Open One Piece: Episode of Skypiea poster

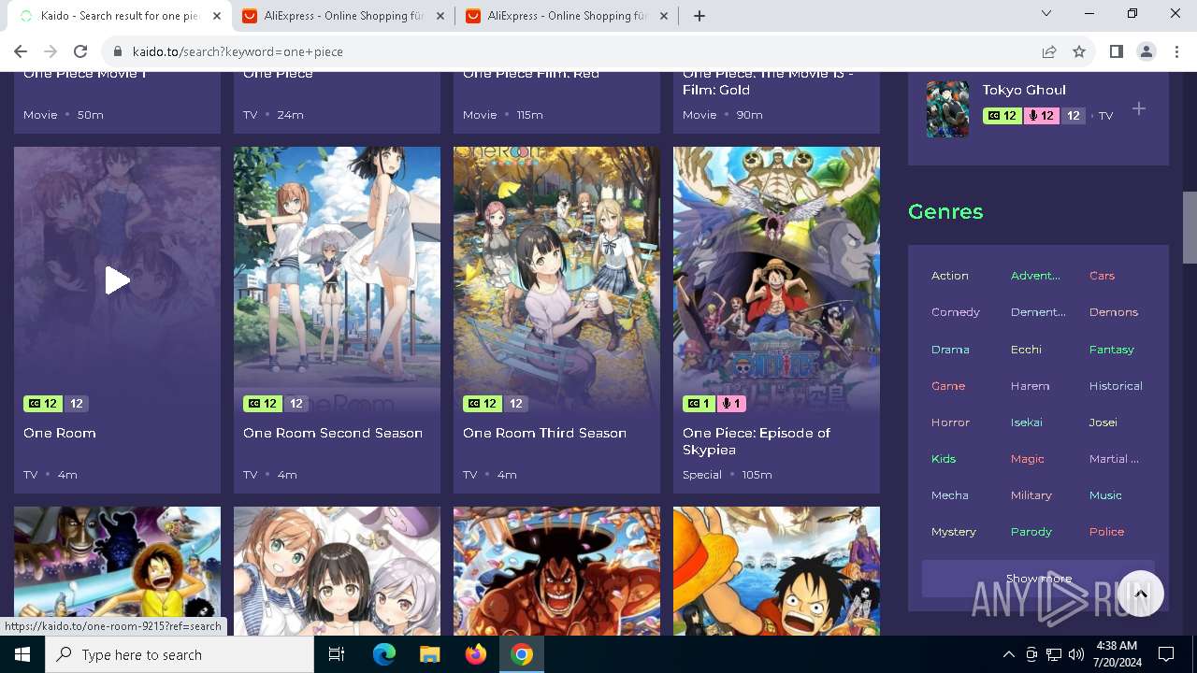pyautogui.click(x=776, y=279)
